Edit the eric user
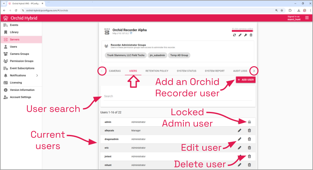The height and width of the screenshot is (170, 313). 240,148
